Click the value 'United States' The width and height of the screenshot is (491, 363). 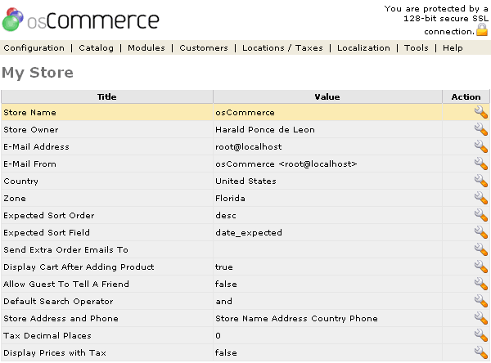click(245, 181)
